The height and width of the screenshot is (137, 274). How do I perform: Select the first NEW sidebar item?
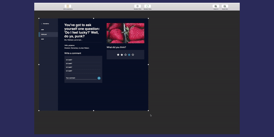click(42, 30)
